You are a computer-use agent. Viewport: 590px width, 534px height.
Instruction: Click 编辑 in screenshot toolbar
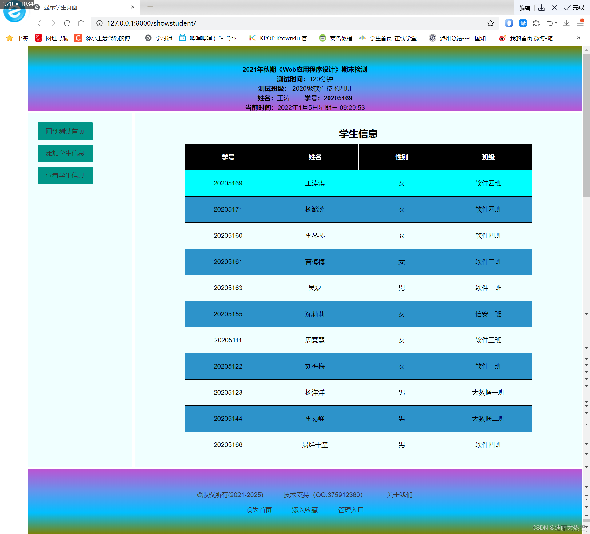pyautogui.click(x=525, y=8)
